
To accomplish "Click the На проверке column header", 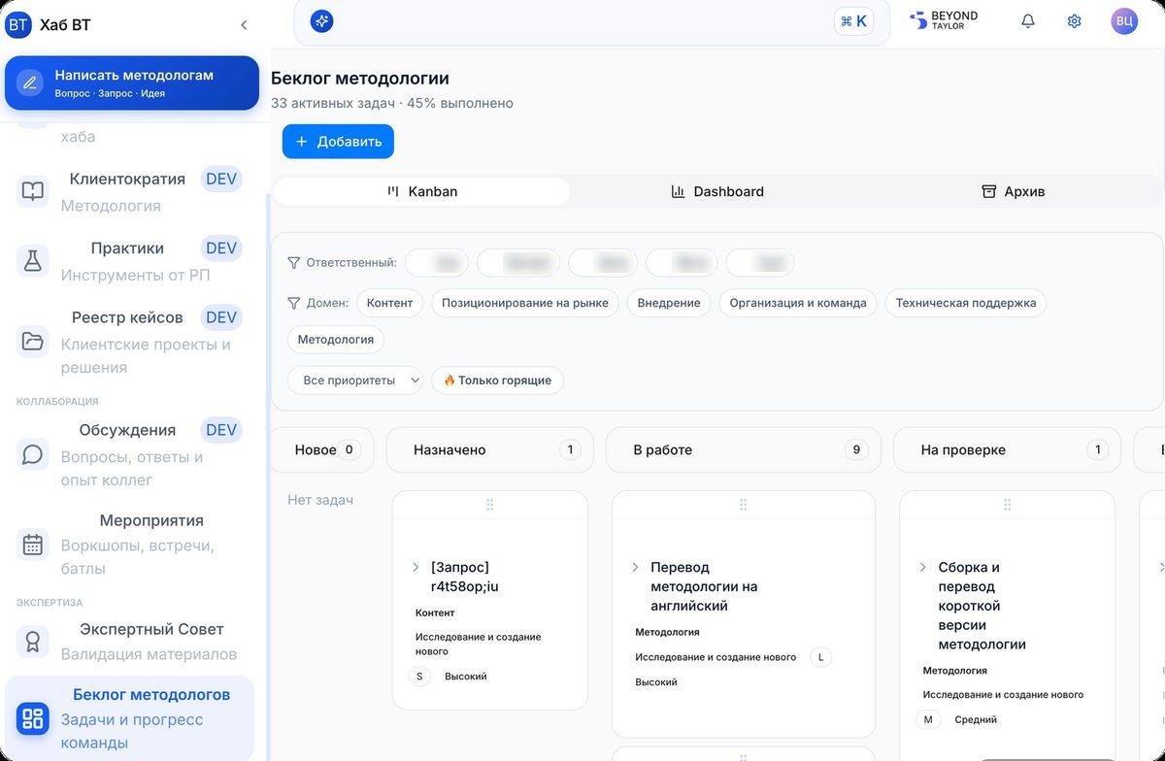I will pos(1007,450).
